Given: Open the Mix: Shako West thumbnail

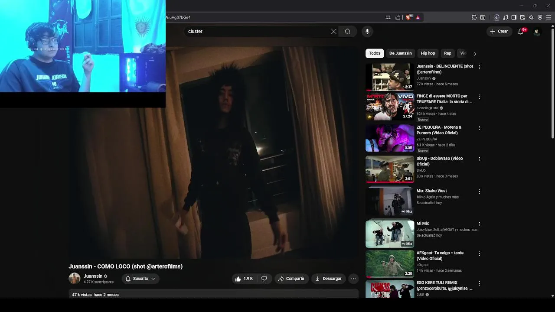Looking at the screenshot, I should 390,201.
